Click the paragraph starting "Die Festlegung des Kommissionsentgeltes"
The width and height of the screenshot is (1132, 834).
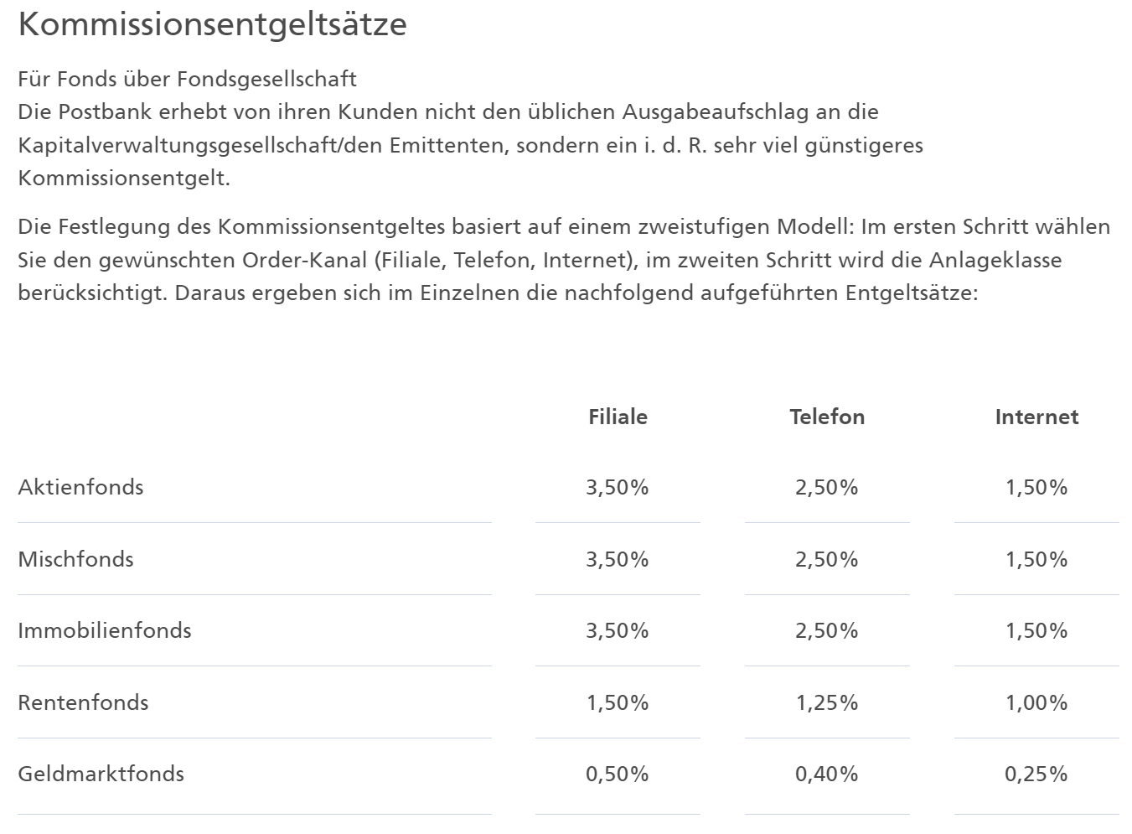pyautogui.click(x=563, y=260)
